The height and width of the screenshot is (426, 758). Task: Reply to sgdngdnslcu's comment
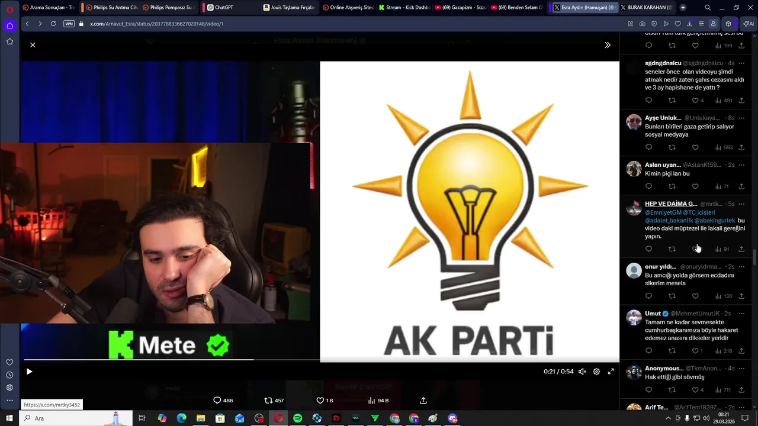(x=648, y=101)
